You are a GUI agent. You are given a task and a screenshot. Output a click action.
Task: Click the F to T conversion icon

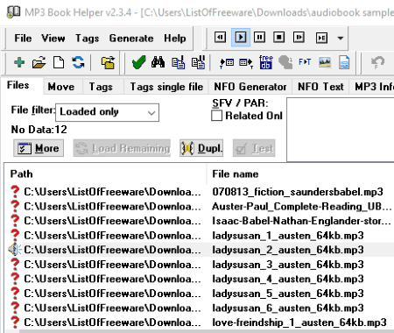[x=305, y=62]
